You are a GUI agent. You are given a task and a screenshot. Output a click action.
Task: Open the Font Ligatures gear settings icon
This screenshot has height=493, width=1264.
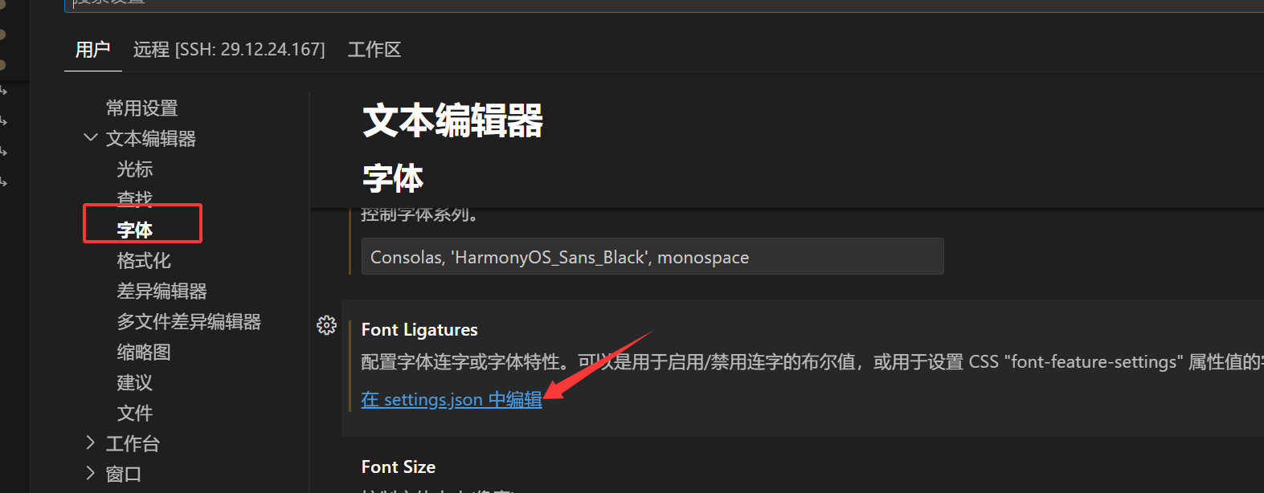(326, 325)
